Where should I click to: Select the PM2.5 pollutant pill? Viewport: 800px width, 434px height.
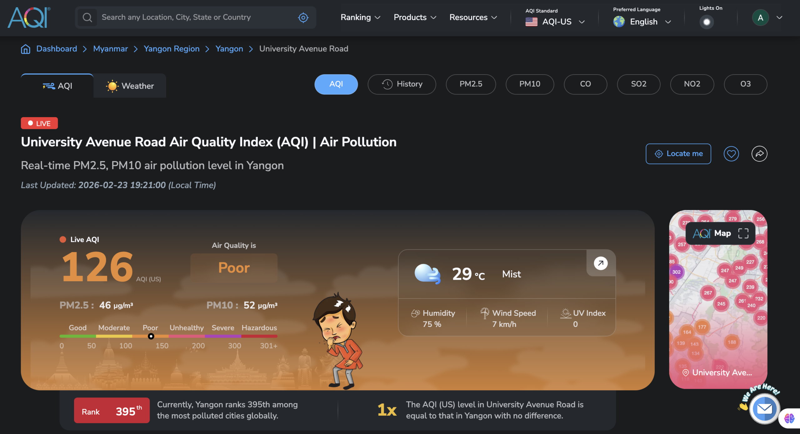470,84
